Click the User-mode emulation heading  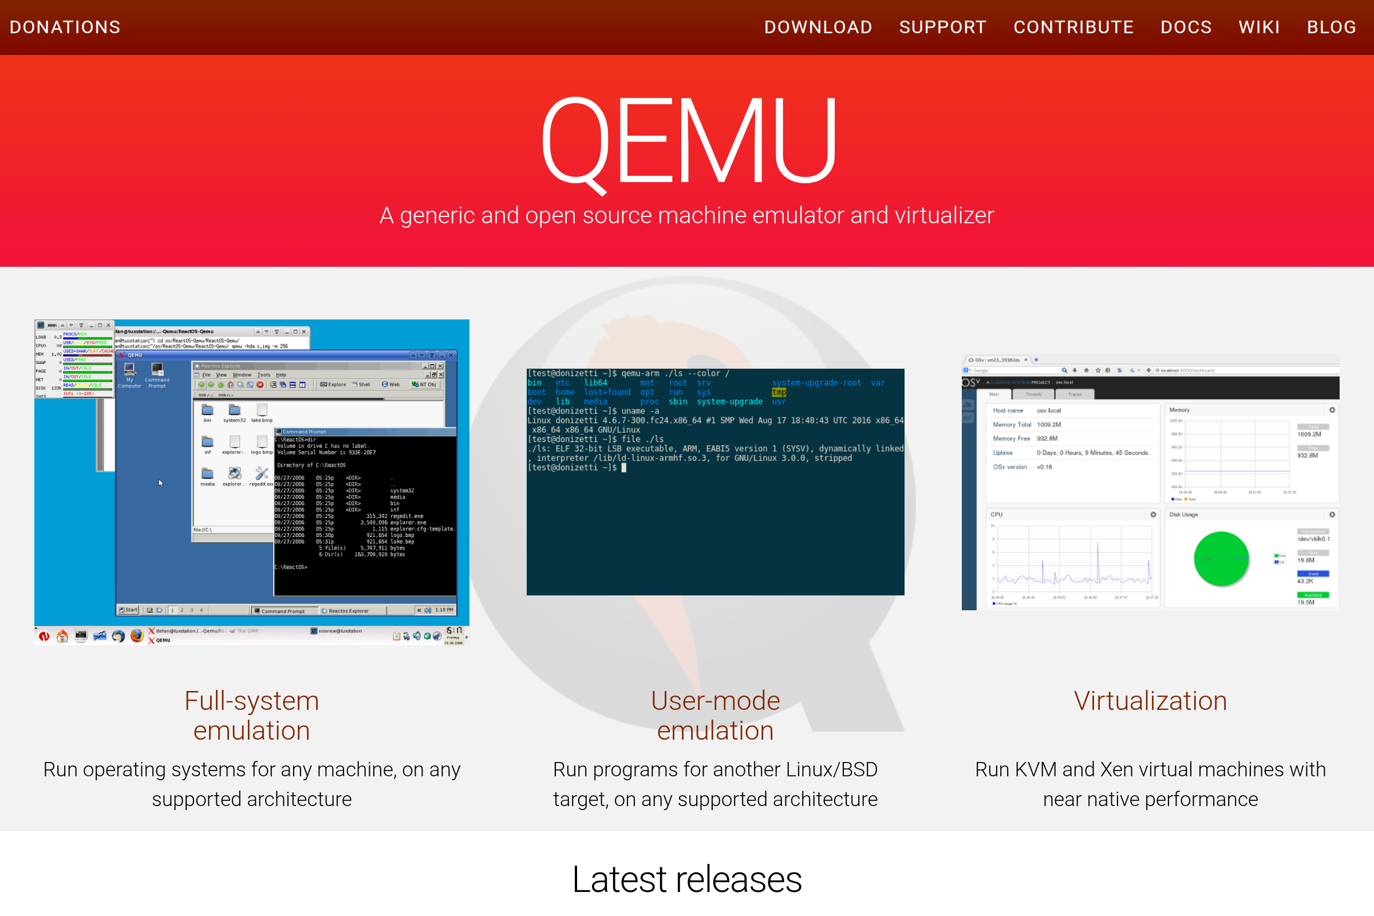[x=715, y=716]
